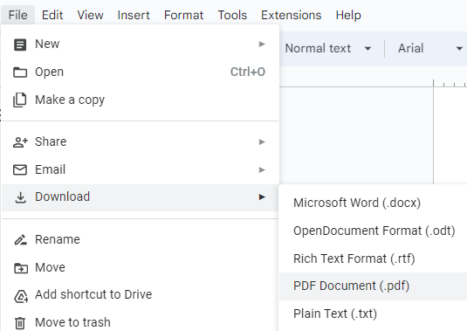Image resolution: width=467 pixels, height=331 pixels.
Task: Open the Tools menu
Action: [x=232, y=15]
